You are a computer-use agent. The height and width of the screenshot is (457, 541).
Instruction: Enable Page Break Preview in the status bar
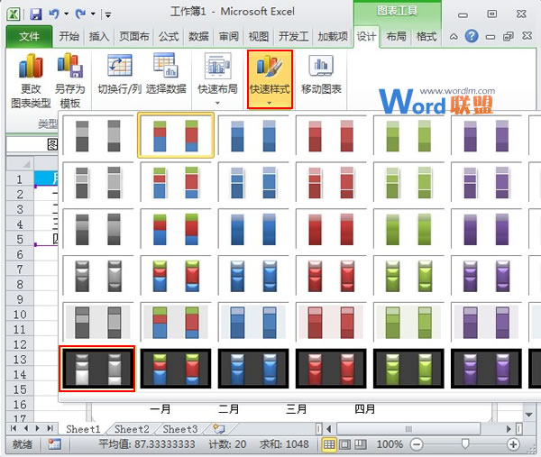(361, 444)
